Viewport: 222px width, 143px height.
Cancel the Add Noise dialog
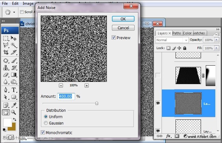[x=123, y=28]
